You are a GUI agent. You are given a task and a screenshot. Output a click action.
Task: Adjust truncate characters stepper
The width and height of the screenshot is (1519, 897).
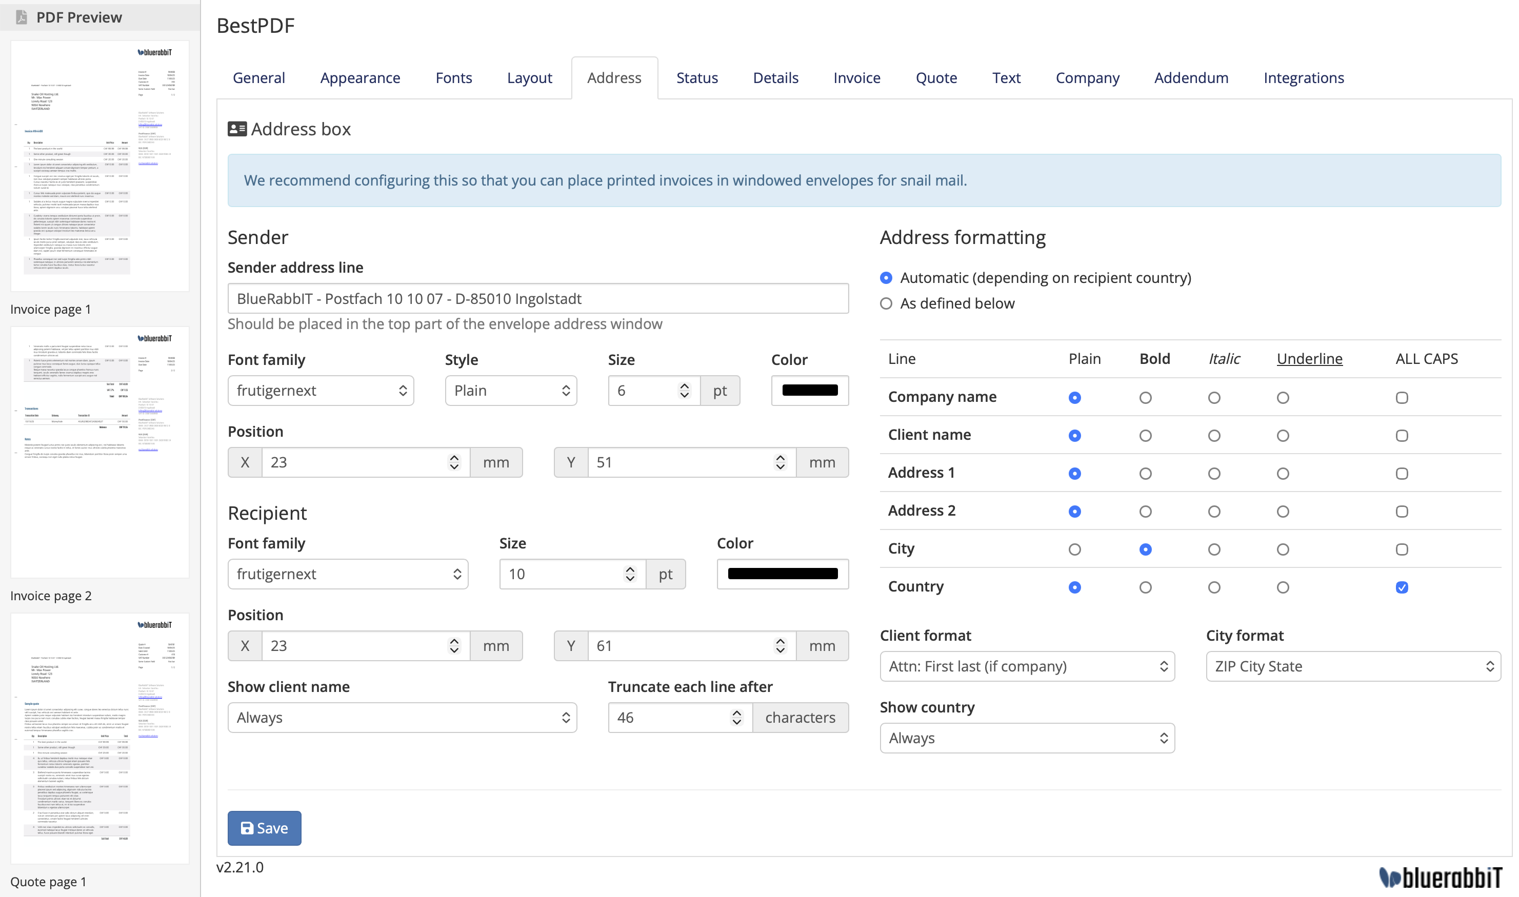[736, 718]
